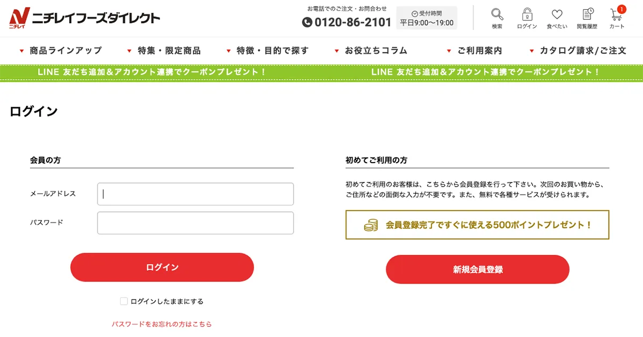Screen dimensions: 643x337
Task: Open the カート shopping cart icon
Action: click(616, 16)
